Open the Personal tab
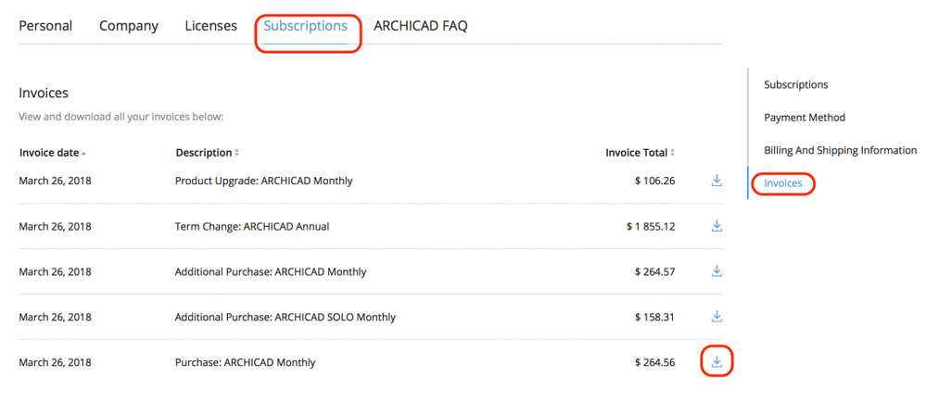926x402 pixels. (45, 26)
